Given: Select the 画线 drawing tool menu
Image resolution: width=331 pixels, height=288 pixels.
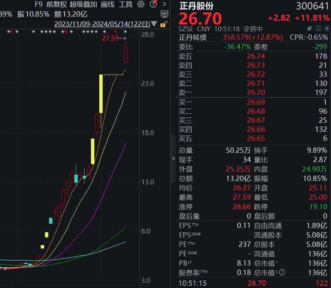Looking at the screenshot, I should (108, 4).
